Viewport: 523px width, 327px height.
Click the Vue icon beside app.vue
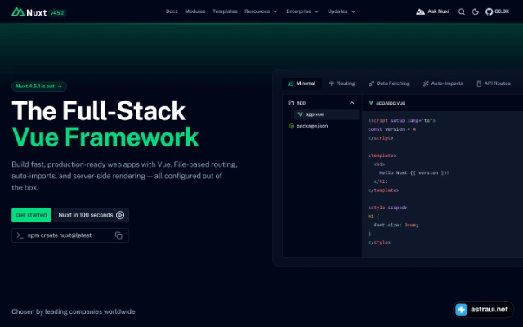(x=300, y=114)
